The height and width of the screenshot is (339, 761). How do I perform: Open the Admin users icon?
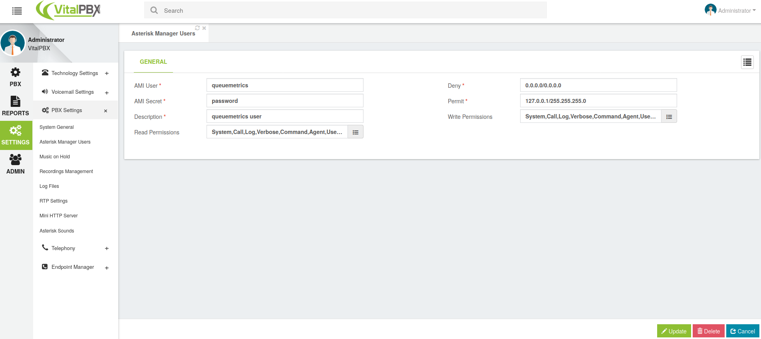[x=16, y=160]
